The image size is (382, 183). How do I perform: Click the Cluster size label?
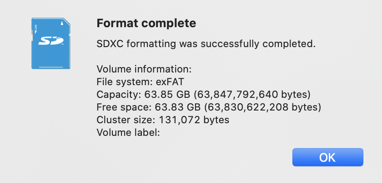[126, 120]
